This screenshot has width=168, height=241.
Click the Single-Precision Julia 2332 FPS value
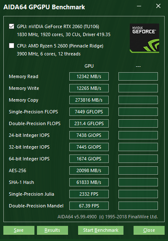pyautogui.click(x=89, y=194)
